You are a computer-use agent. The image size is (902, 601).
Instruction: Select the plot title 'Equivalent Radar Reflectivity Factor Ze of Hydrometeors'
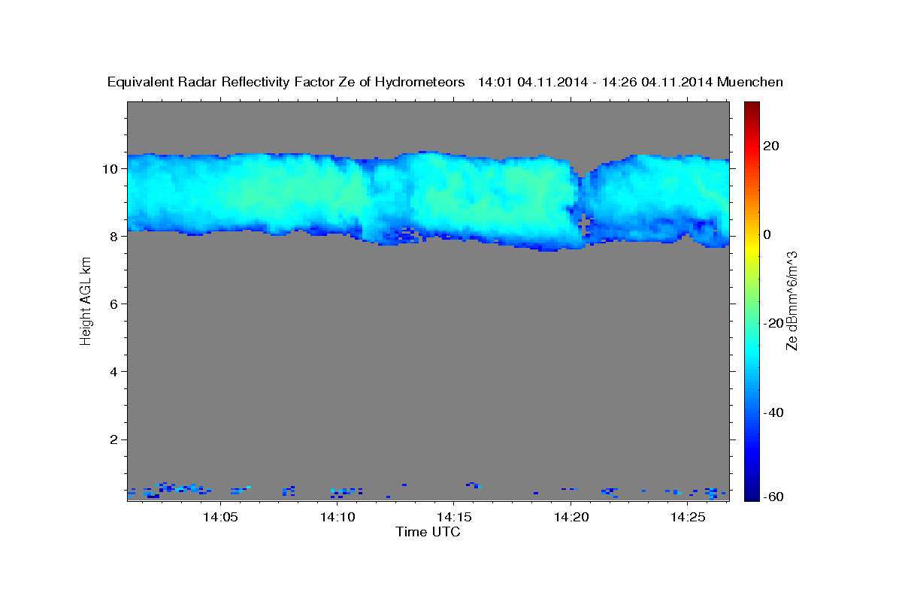(x=286, y=82)
